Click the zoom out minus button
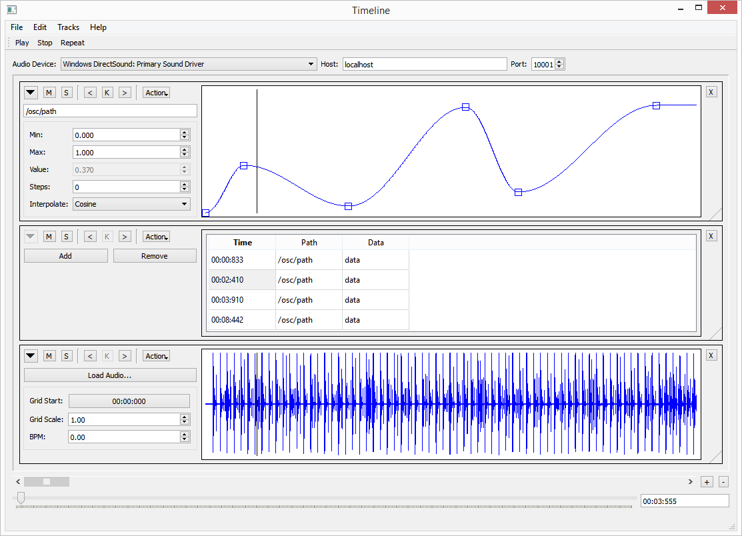Screen dimensions: 742x536 point(723,482)
